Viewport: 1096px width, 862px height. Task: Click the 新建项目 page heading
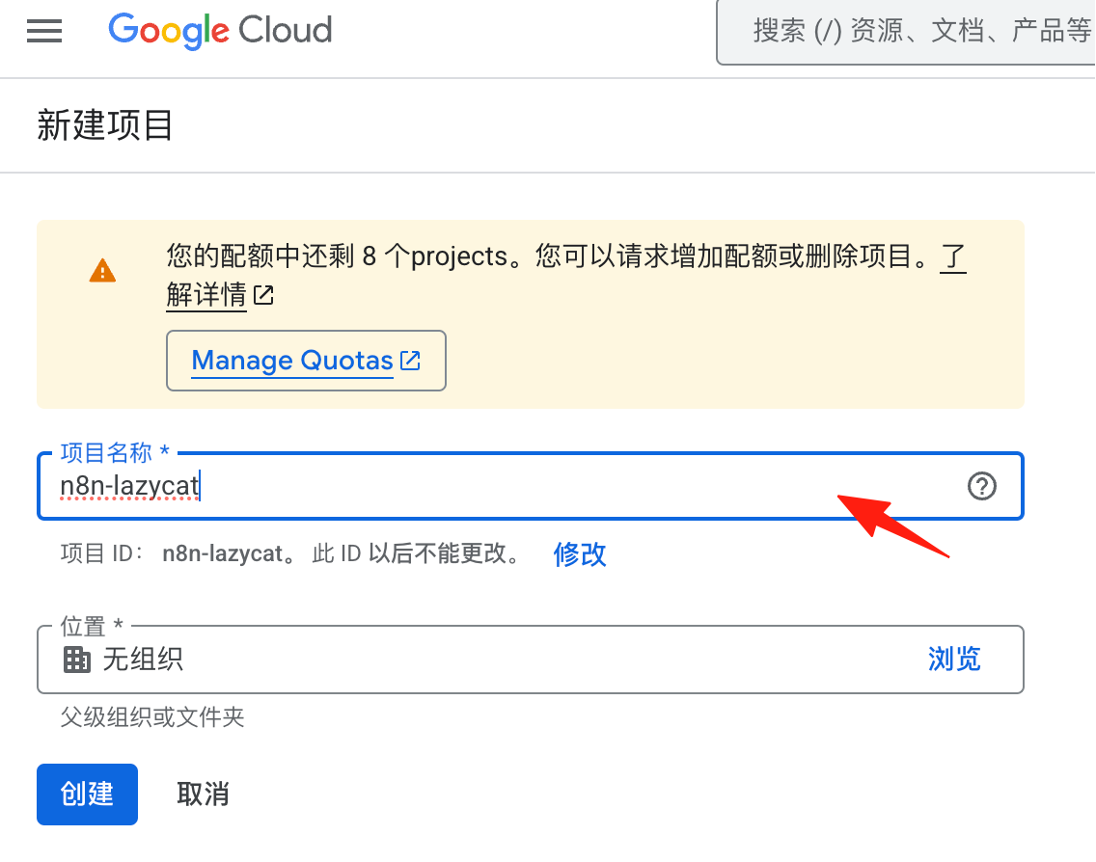pos(105,125)
